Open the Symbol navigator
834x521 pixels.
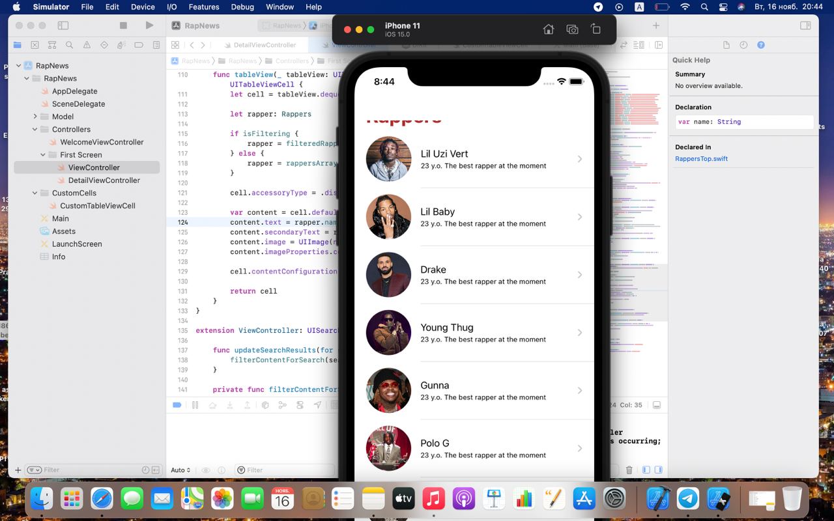(52, 45)
